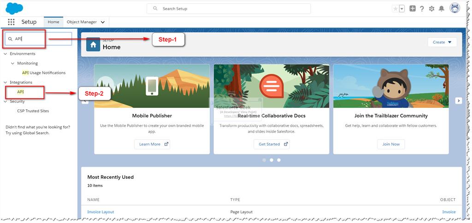The image size is (472, 223).
Task: Click the Page Layout type cell
Action: coord(242,212)
